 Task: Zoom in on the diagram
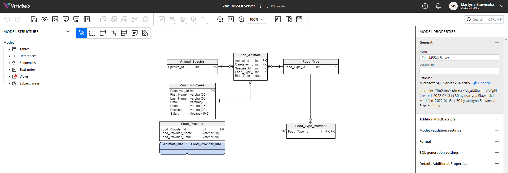pyautogui.click(x=241, y=19)
